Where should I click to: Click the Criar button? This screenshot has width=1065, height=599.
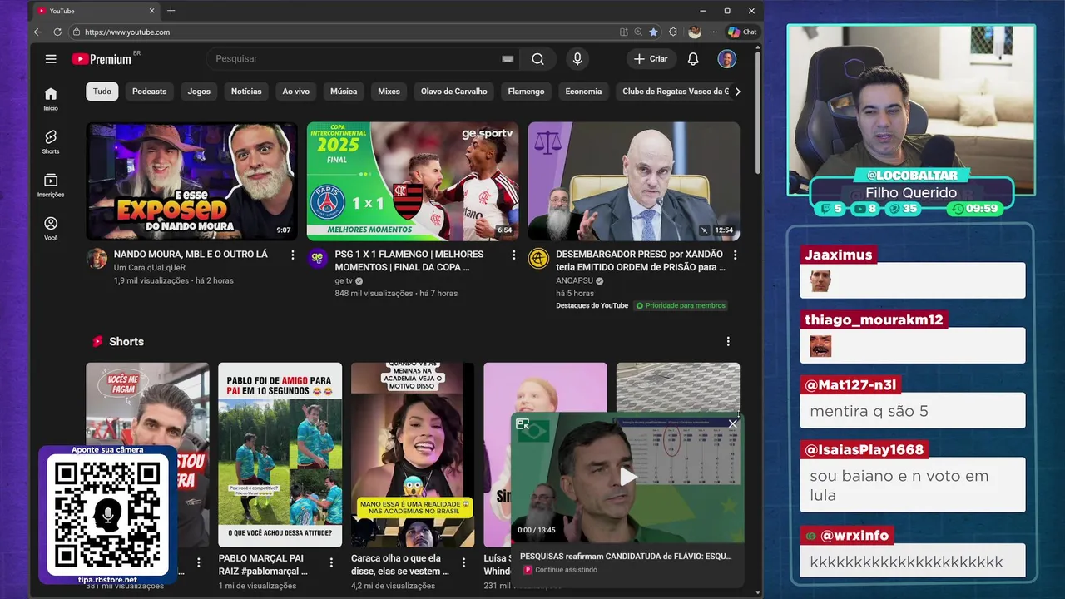click(x=651, y=59)
